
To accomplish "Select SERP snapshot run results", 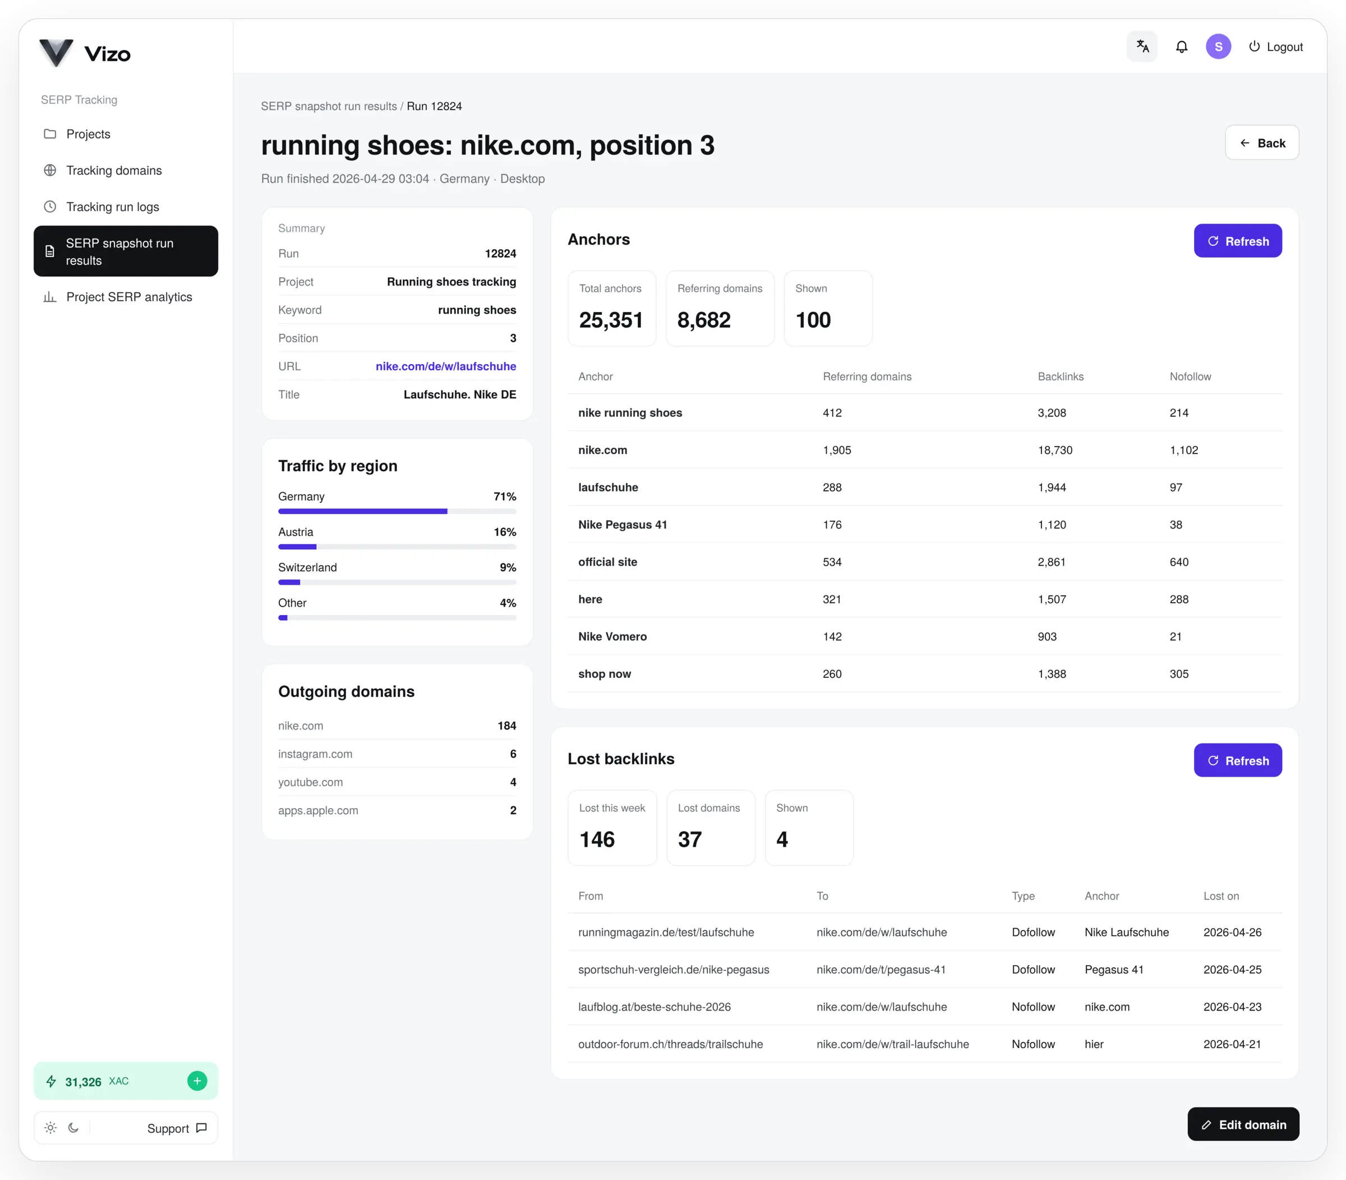I will point(126,251).
